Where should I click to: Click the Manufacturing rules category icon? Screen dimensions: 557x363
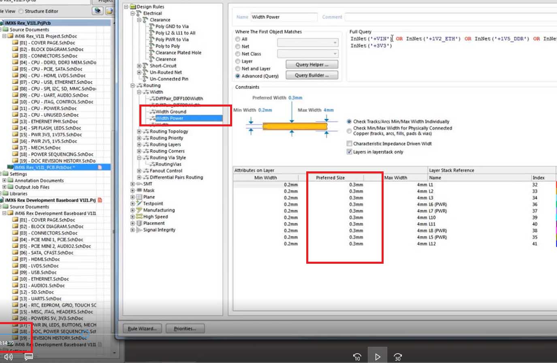click(x=139, y=210)
